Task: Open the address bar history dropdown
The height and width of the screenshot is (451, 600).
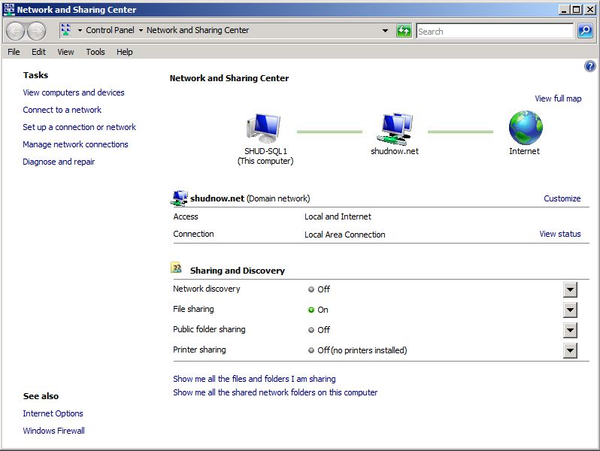Action: click(x=386, y=31)
